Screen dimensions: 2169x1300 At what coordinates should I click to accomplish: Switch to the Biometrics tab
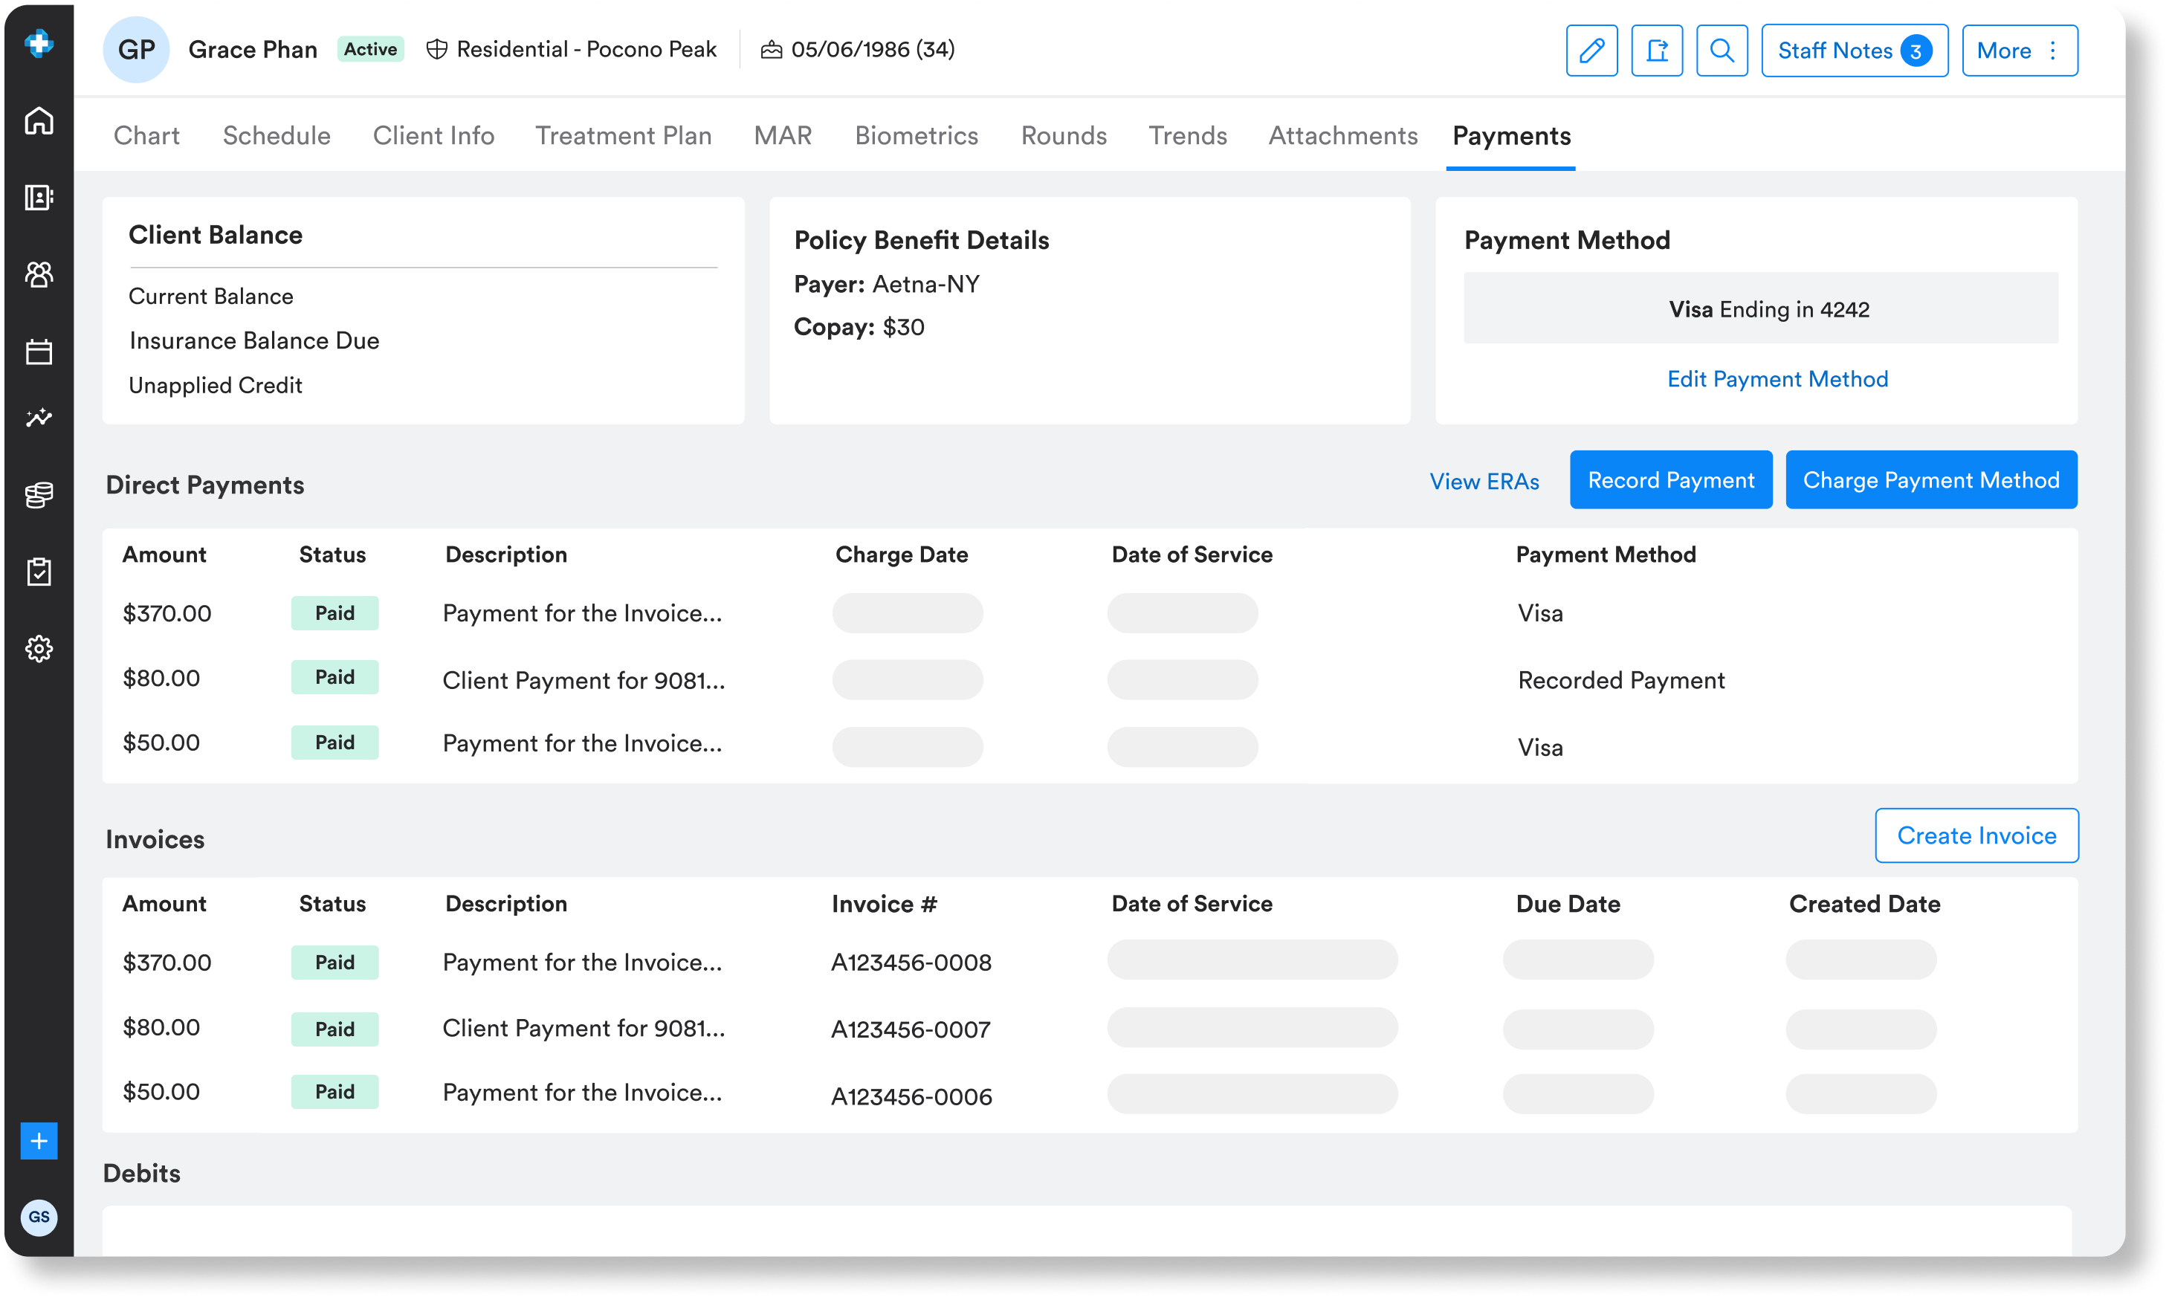coord(916,136)
